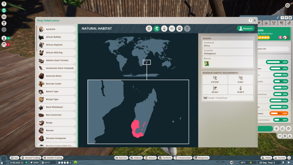Click the Madagascar highlight box on world map

point(147,62)
